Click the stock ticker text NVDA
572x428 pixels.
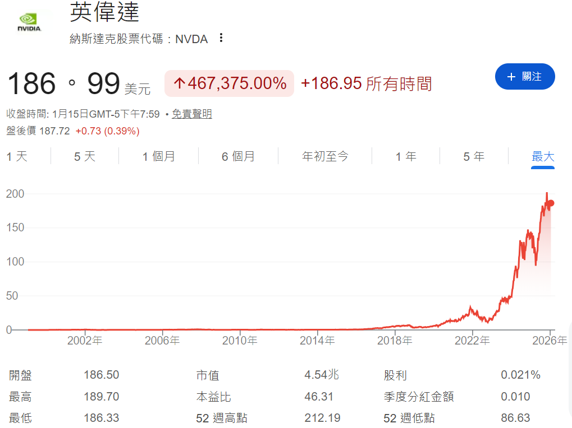(191, 39)
